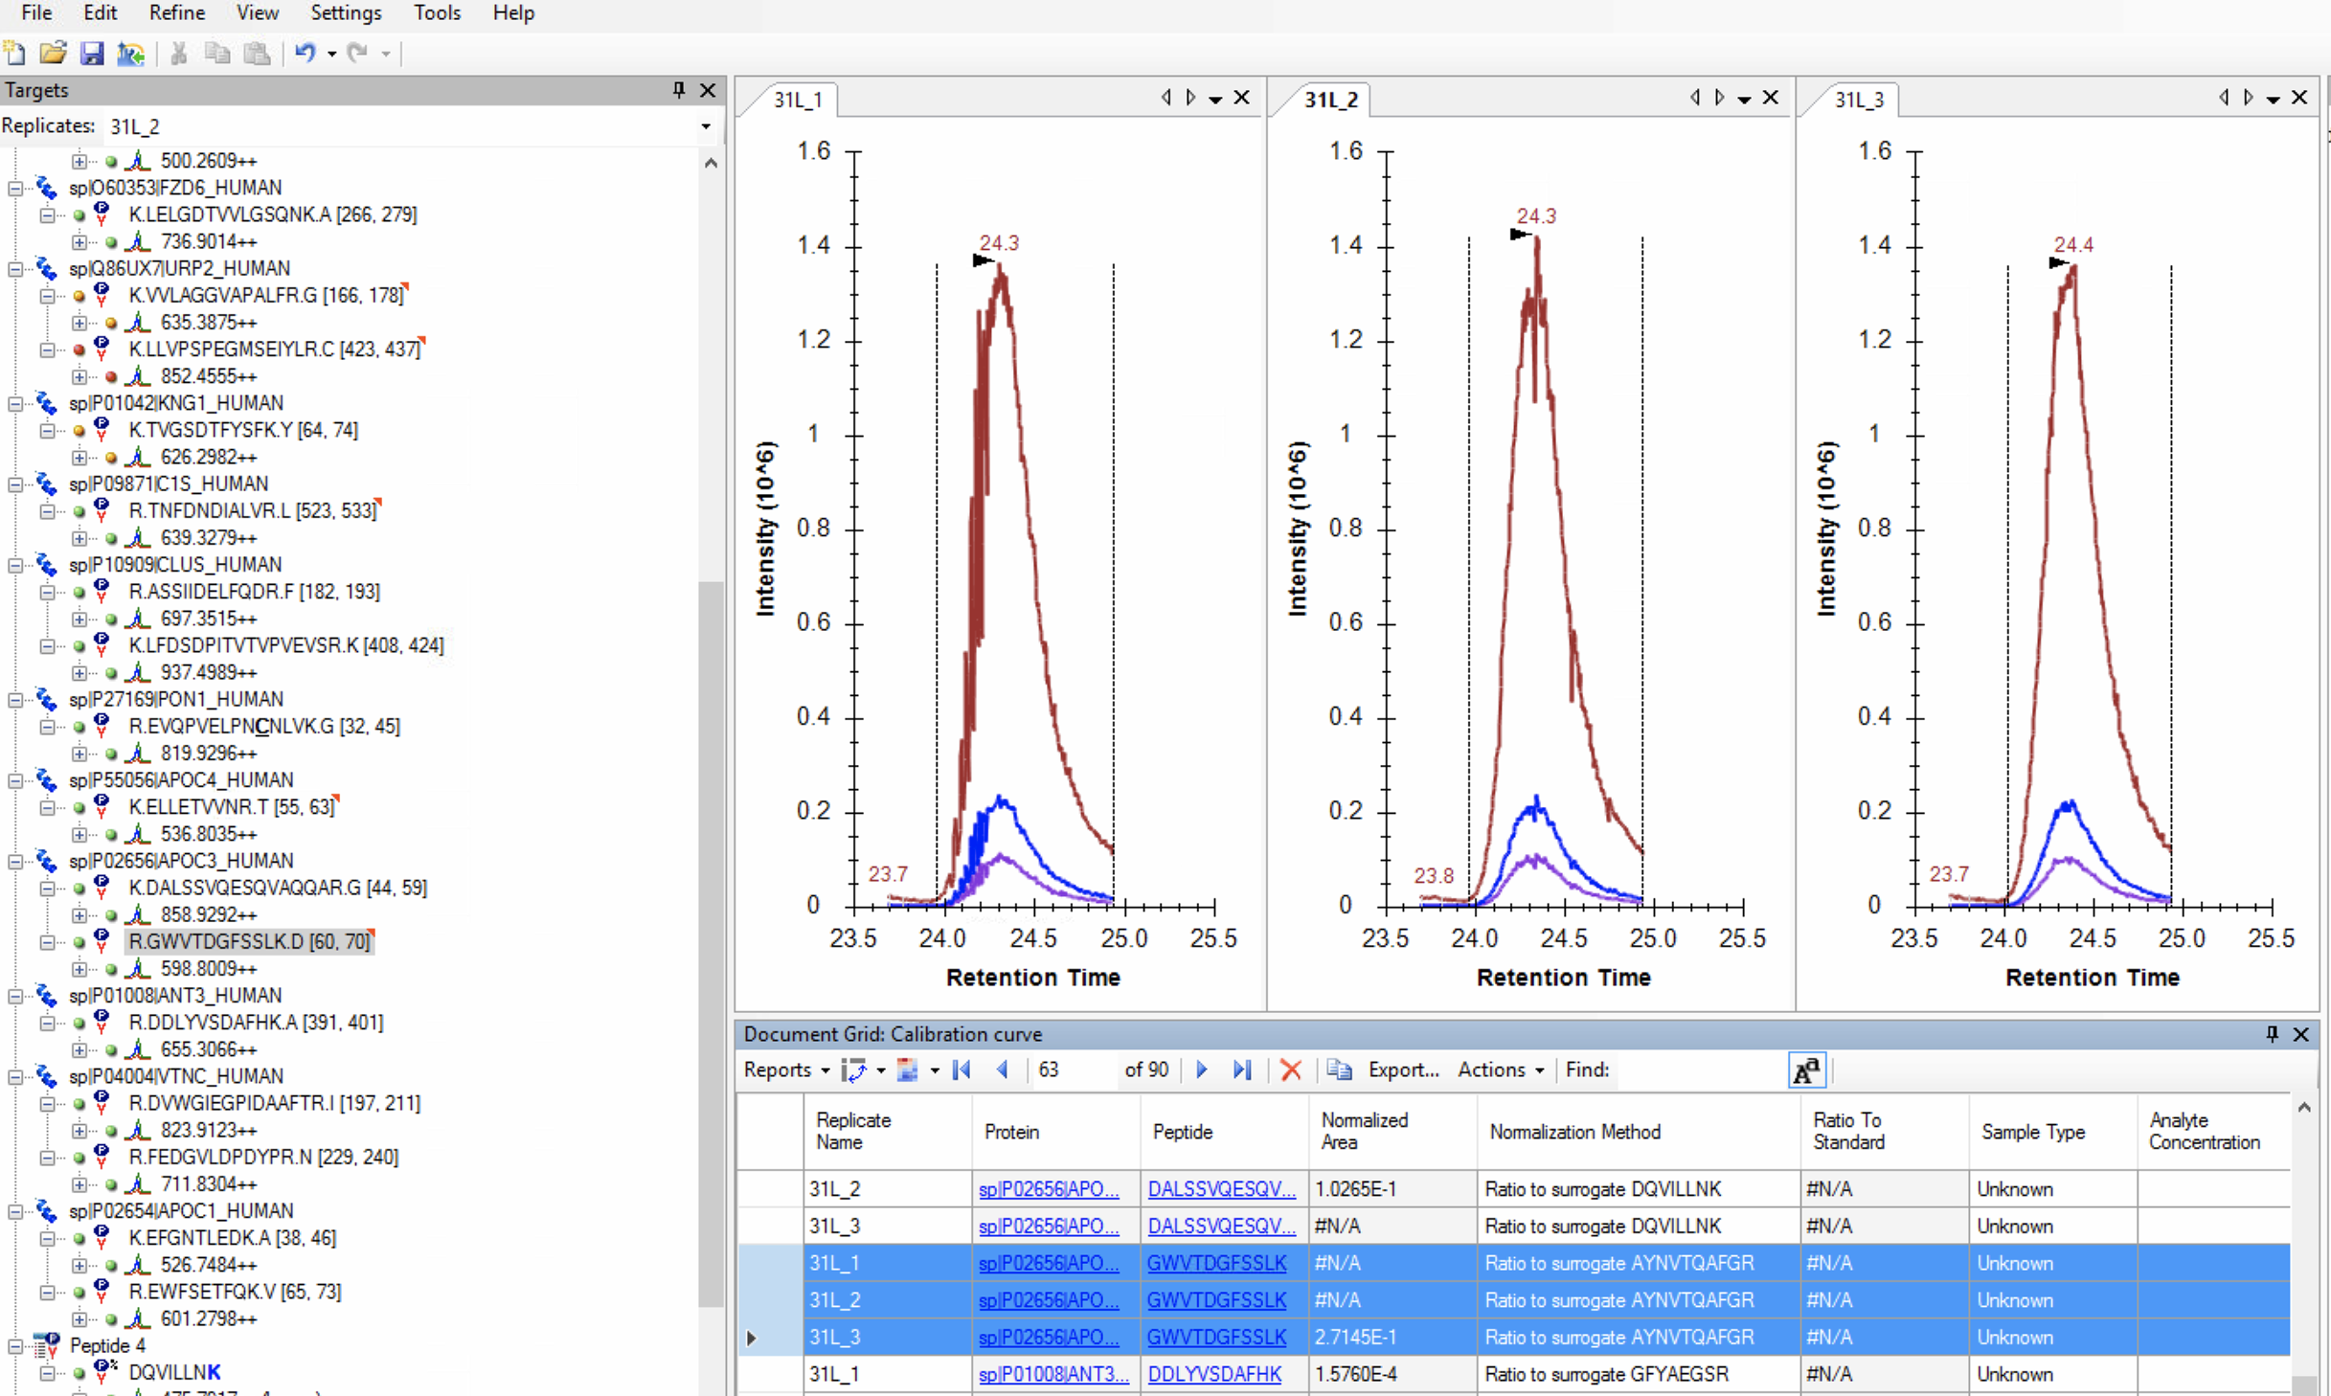Collapse the sp|P02656|APOC3_HUMAN protein node

click(15, 861)
